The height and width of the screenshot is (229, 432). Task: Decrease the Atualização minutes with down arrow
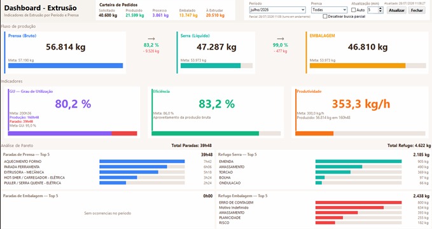tap(380, 11)
